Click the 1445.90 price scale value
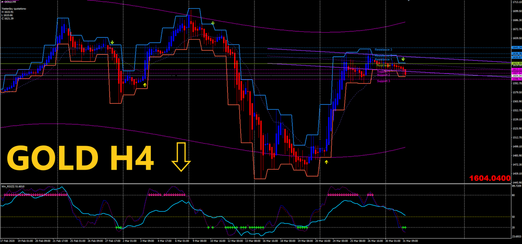Viewport: 522px width, 244px height. pos(517,183)
